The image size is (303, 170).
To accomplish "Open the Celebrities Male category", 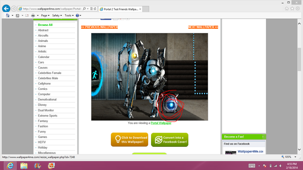I will 48,78.
